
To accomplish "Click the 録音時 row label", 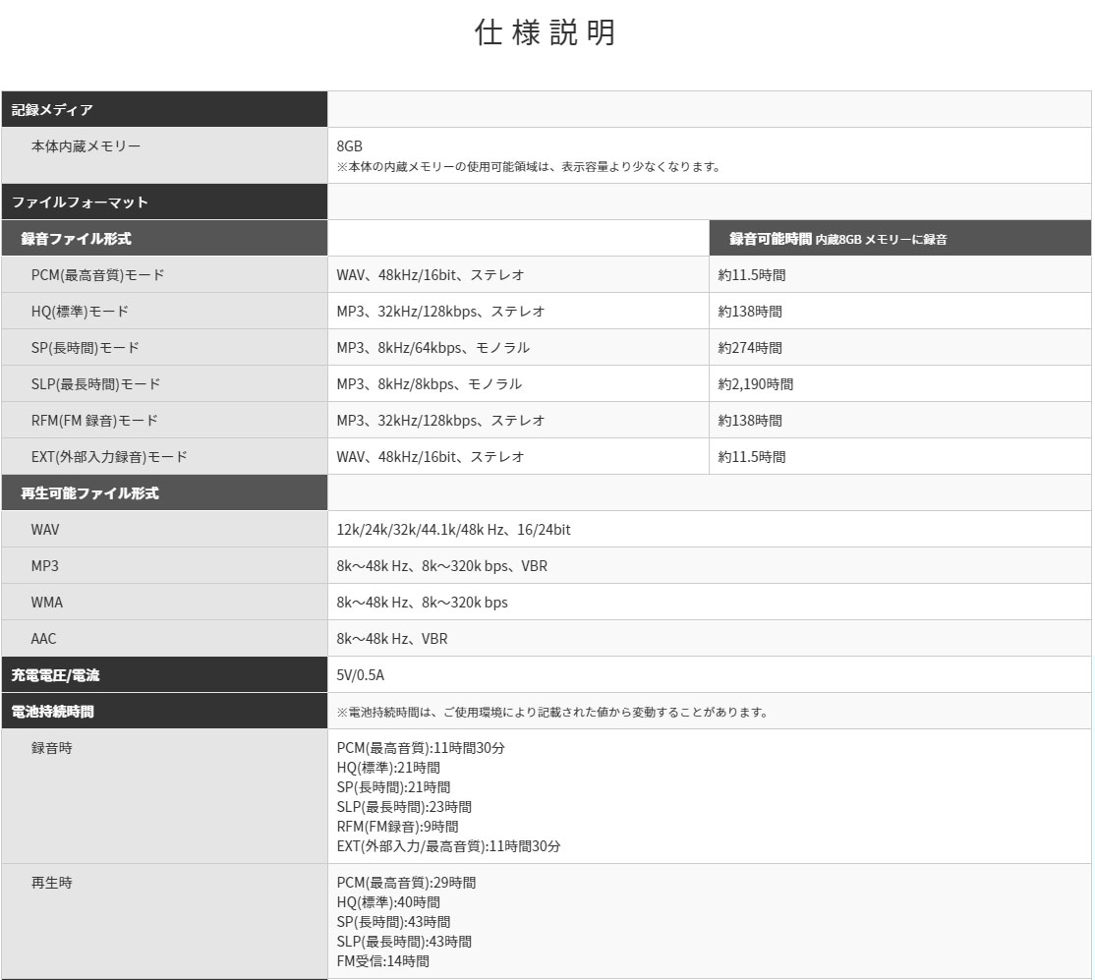I will tap(52, 748).
